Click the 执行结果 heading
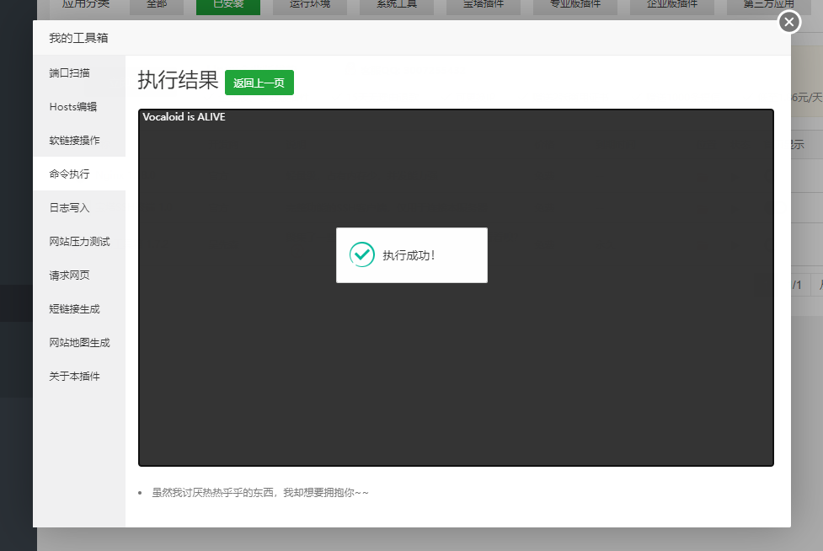The height and width of the screenshot is (551, 823). tap(178, 80)
